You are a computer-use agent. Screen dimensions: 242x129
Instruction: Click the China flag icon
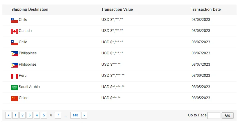[x=15, y=98]
